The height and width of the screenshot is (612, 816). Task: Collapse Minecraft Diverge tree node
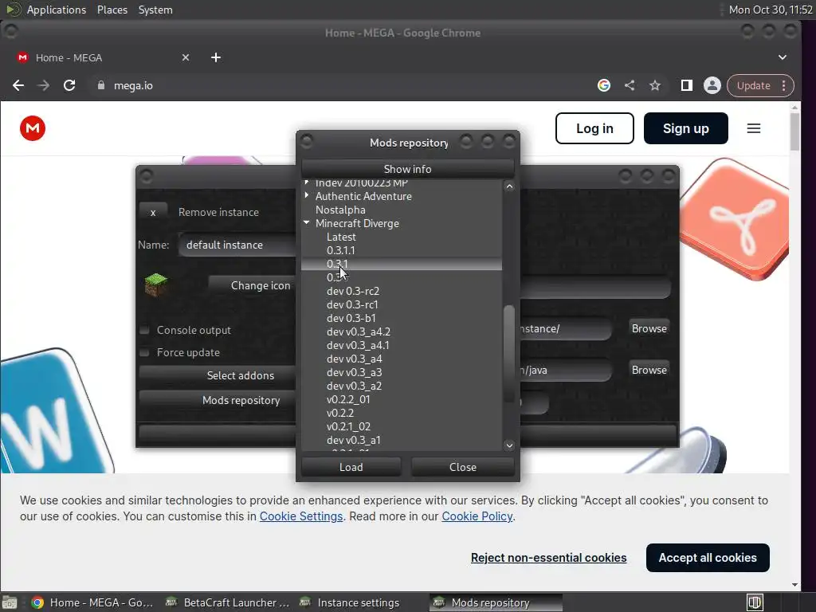click(307, 223)
